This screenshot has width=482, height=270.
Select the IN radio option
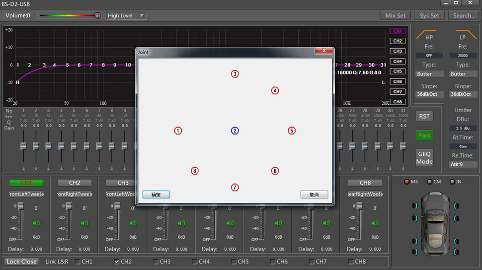(x=452, y=182)
